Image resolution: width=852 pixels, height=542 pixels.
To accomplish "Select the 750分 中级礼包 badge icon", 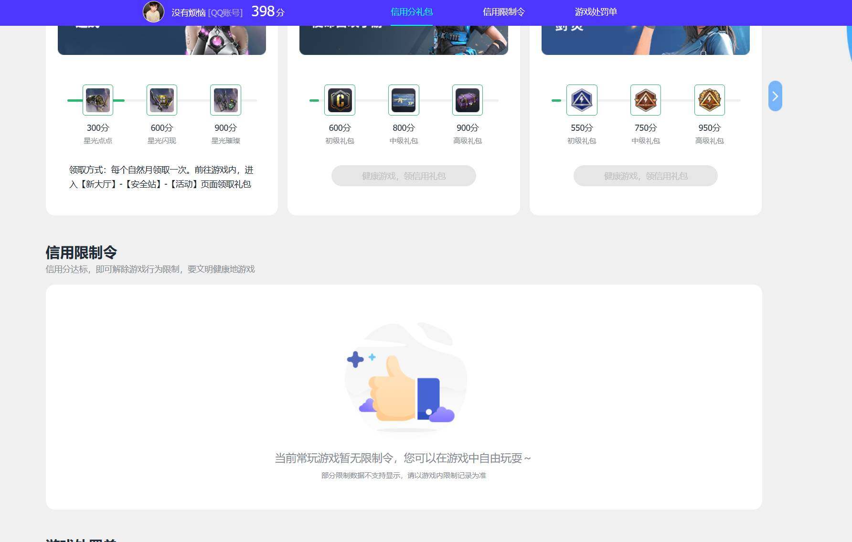I will [646, 100].
